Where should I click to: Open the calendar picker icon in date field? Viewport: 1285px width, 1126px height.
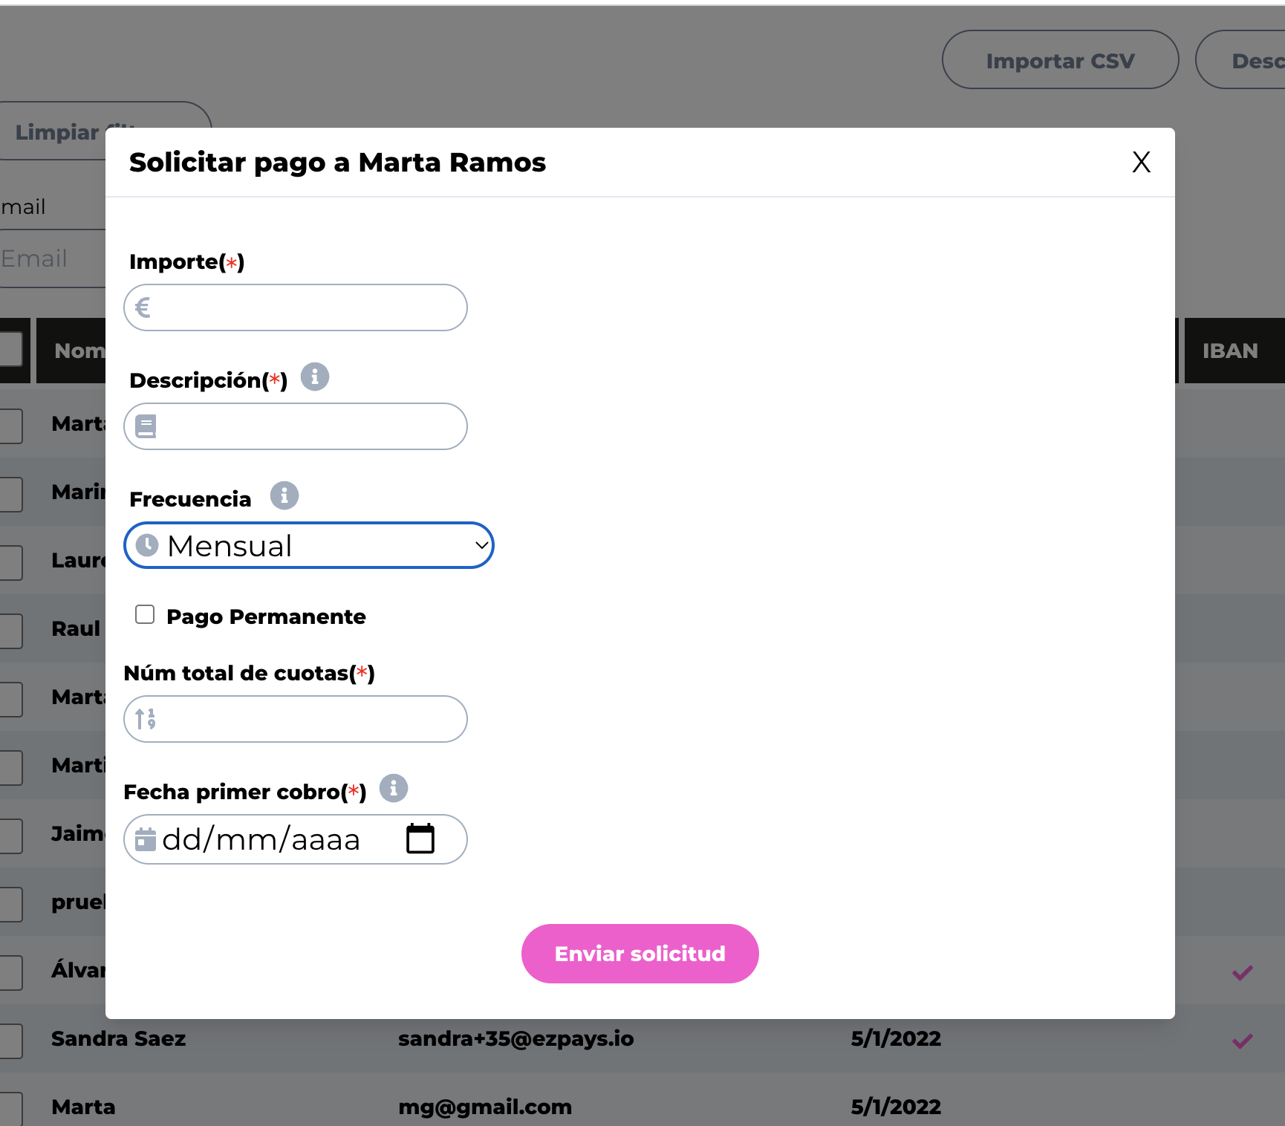pos(420,839)
